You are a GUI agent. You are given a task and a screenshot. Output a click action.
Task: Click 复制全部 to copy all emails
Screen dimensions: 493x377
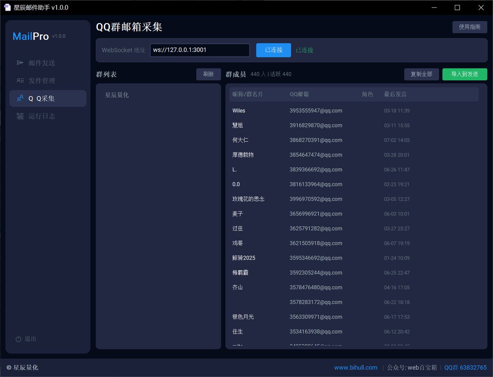click(422, 74)
